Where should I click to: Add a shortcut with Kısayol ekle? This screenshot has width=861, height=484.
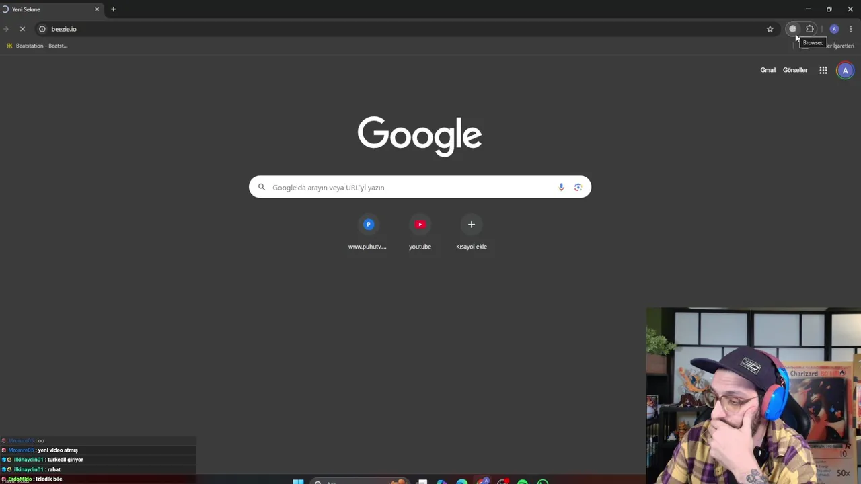[x=472, y=233]
